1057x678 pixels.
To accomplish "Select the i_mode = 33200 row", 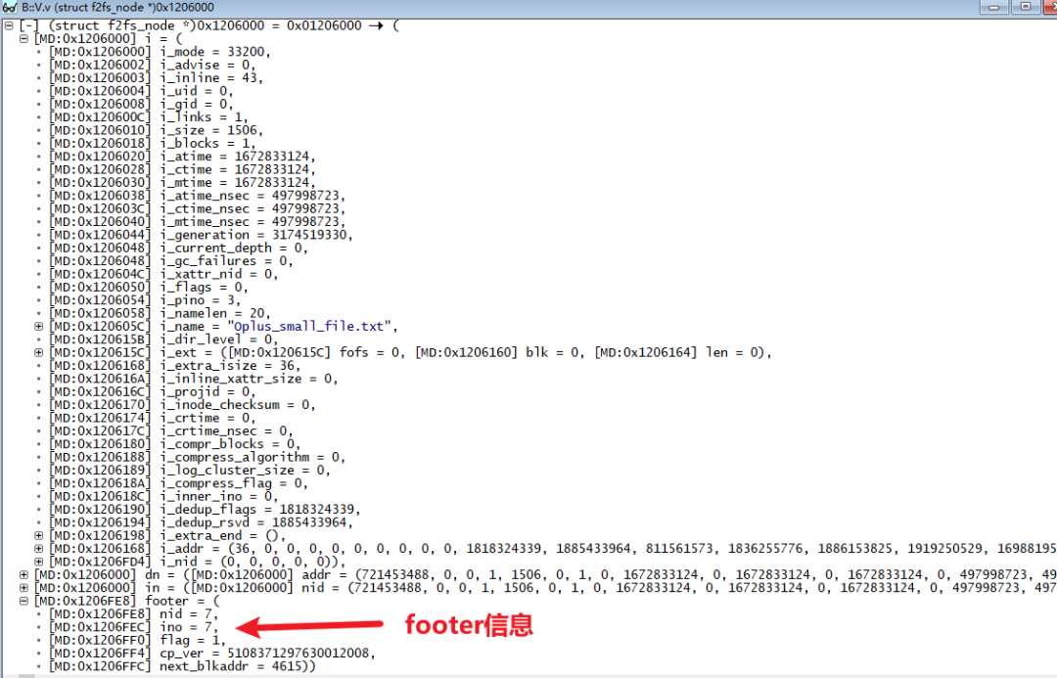I will [160, 52].
